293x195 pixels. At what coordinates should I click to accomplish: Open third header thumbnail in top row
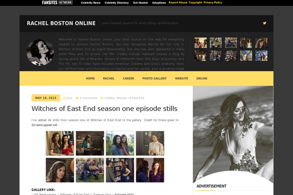[x=231, y=43]
